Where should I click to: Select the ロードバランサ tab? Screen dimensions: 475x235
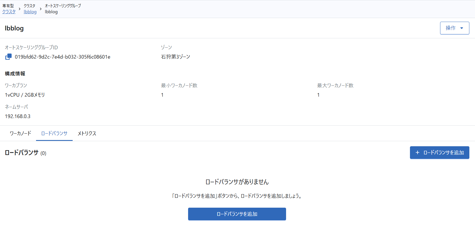tap(54, 133)
